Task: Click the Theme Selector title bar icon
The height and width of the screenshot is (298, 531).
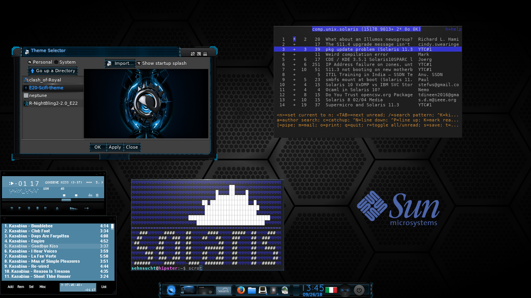Action: tap(27, 51)
